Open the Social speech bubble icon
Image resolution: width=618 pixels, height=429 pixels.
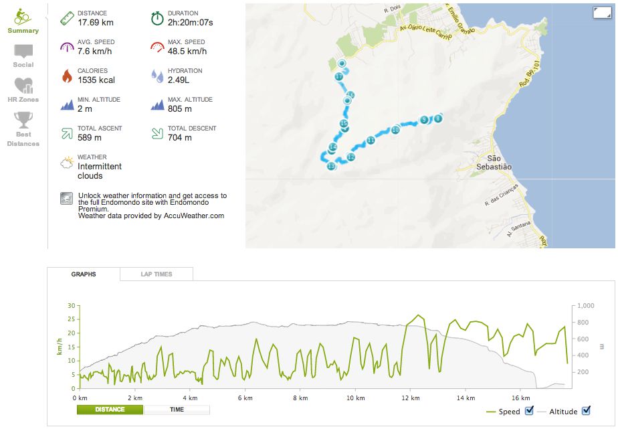click(23, 52)
